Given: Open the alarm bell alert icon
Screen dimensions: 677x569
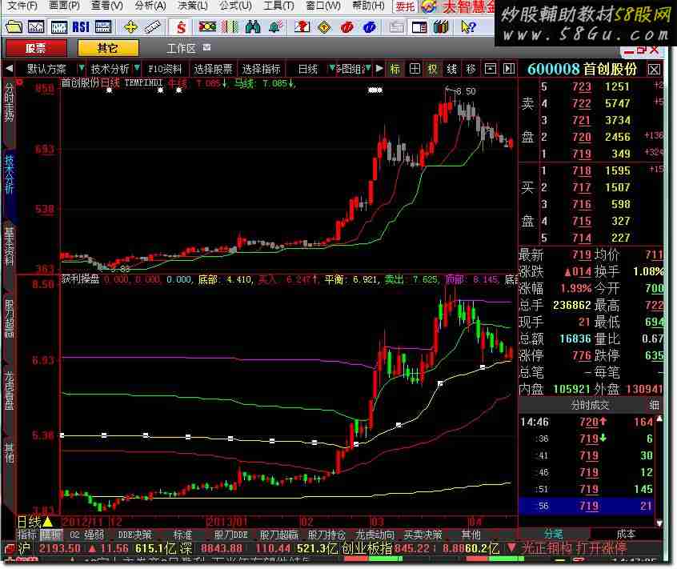Looking at the screenshot, I should coord(275,28).
